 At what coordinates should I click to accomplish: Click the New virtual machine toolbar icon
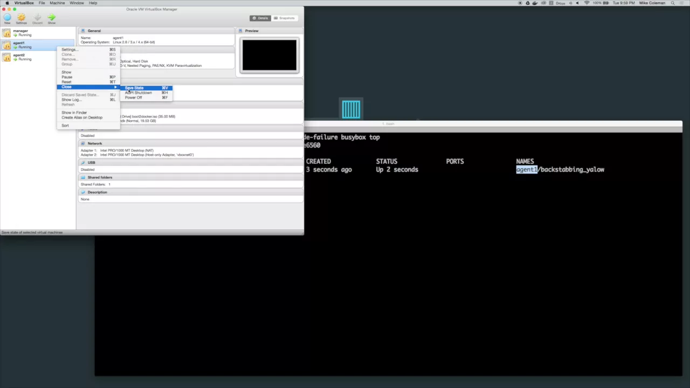click(7, 17)
